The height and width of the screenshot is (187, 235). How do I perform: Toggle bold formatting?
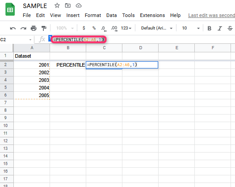click(209, 28)
